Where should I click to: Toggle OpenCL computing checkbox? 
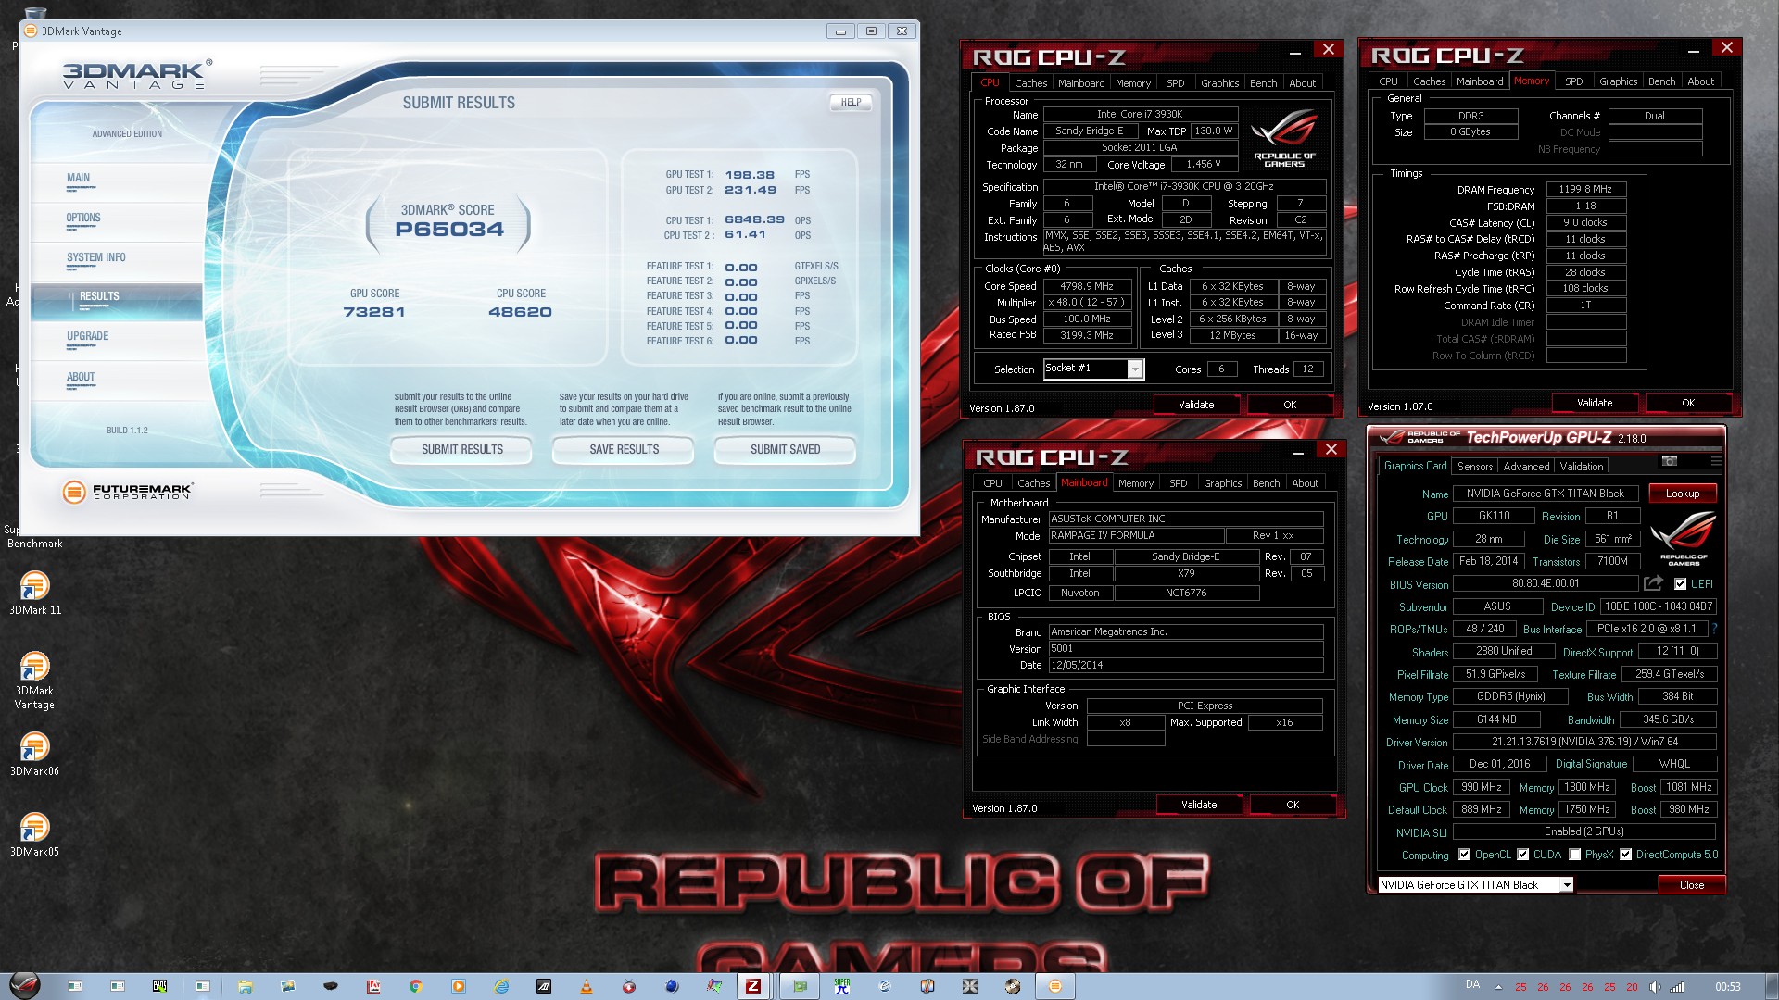pyautogui.click(x=1464, y=855)
